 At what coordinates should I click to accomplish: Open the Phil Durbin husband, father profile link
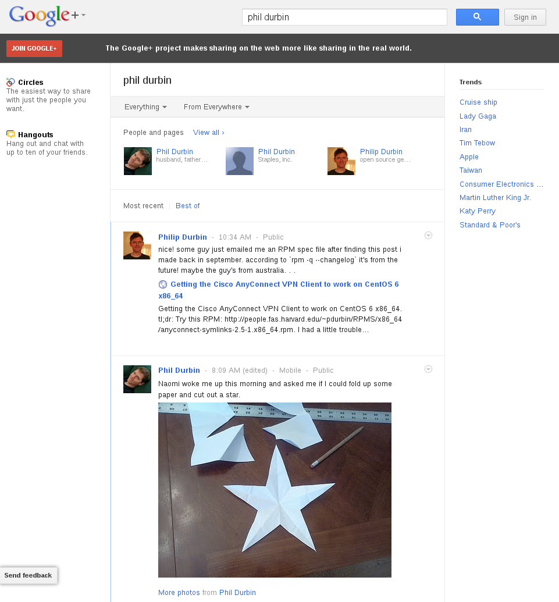(x=175, y=152)
